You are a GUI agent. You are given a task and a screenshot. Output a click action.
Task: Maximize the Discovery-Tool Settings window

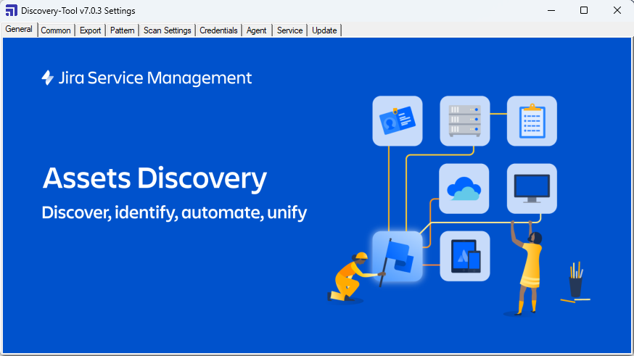pos(584,11)
